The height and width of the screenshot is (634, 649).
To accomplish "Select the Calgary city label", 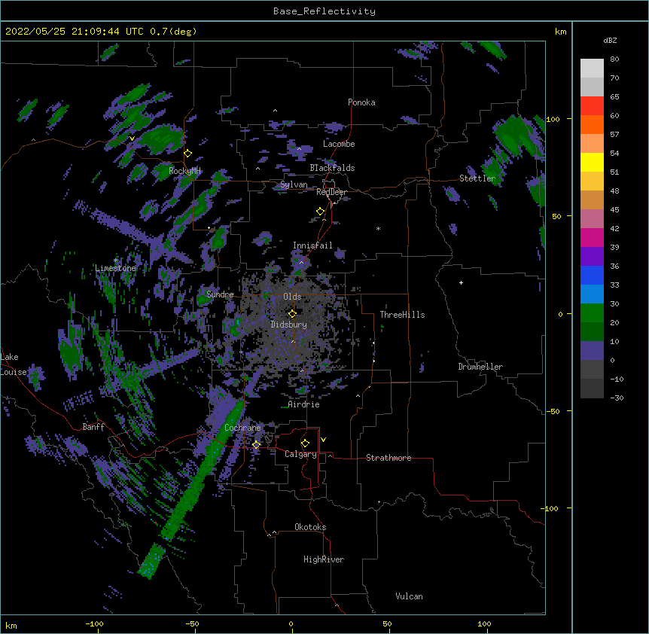I will [x=300, y=454].
